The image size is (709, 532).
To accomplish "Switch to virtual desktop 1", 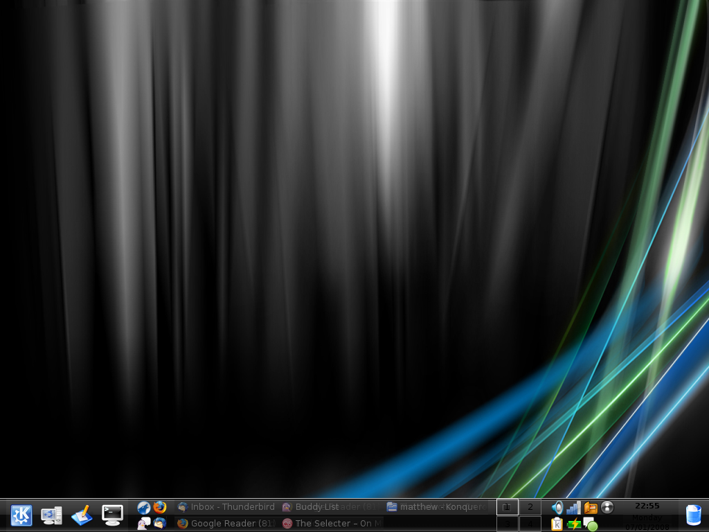I will (508, 506).
